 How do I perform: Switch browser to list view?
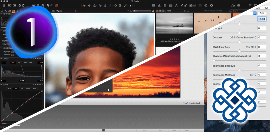pos(160,11)
